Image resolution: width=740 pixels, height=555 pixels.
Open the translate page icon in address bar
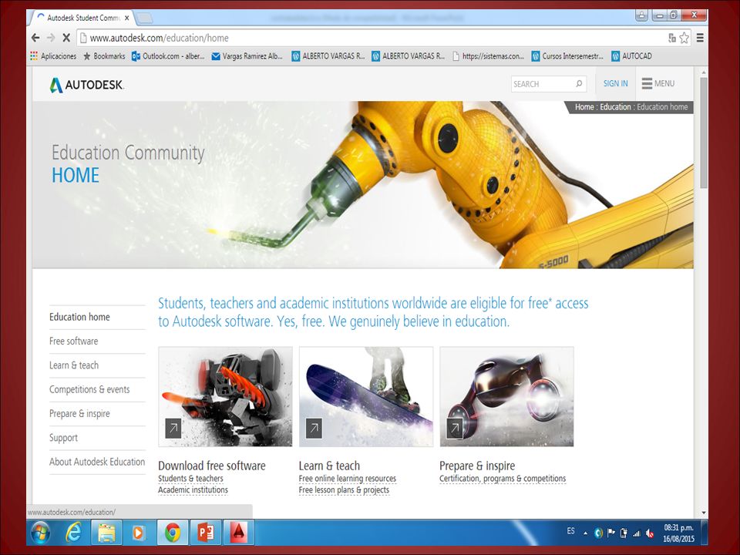pyautogui.click(x=672, y=38)
